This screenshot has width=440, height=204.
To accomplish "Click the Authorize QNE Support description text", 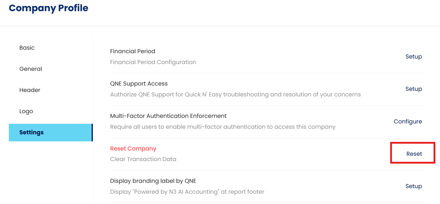I will coord(235,95).
